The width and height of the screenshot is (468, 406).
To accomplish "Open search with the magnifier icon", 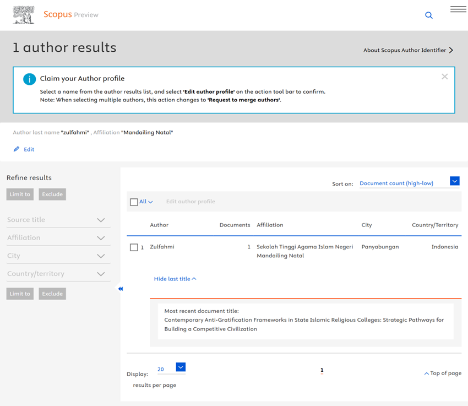I will (x=429, y=15).
